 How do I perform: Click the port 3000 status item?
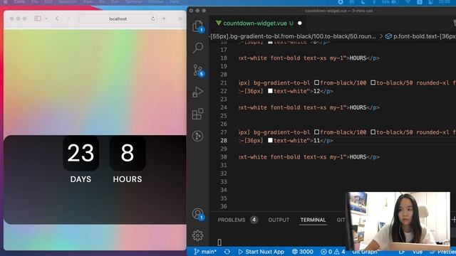pyautogui.click(x=302, y=252)
